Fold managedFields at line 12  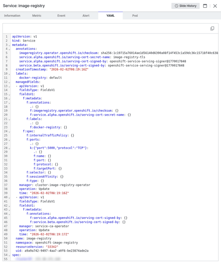click(x=9, y=82)
